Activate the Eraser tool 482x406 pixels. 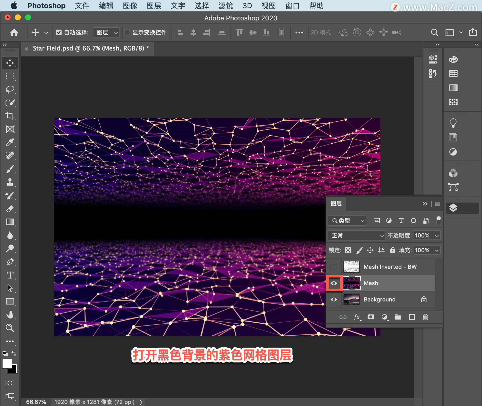point(10,209)
